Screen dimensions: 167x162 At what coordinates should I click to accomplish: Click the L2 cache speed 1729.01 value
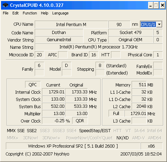[x=135, y=114]
